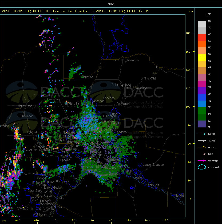
Task: Click the cyan 50YD arrow in legend
Action: pos(202,134)
